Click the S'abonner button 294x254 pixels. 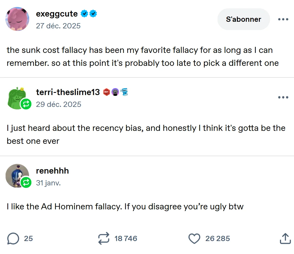tap(243, 19)
